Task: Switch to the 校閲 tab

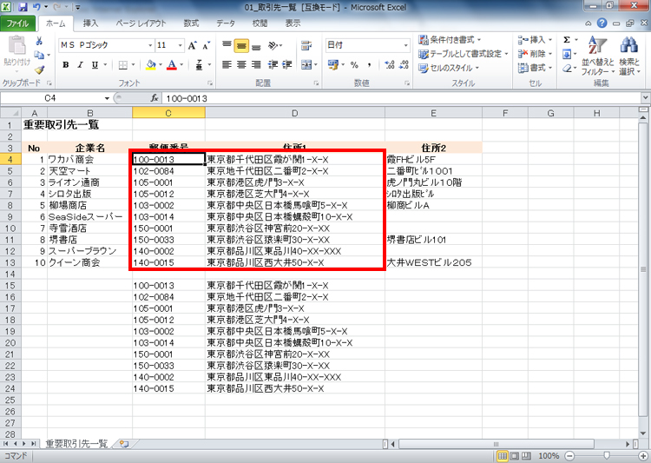Action: (260, 23)
